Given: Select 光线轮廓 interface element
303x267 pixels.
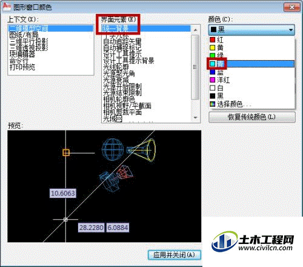Looking at the screenshot, I should tap(116, 67).
